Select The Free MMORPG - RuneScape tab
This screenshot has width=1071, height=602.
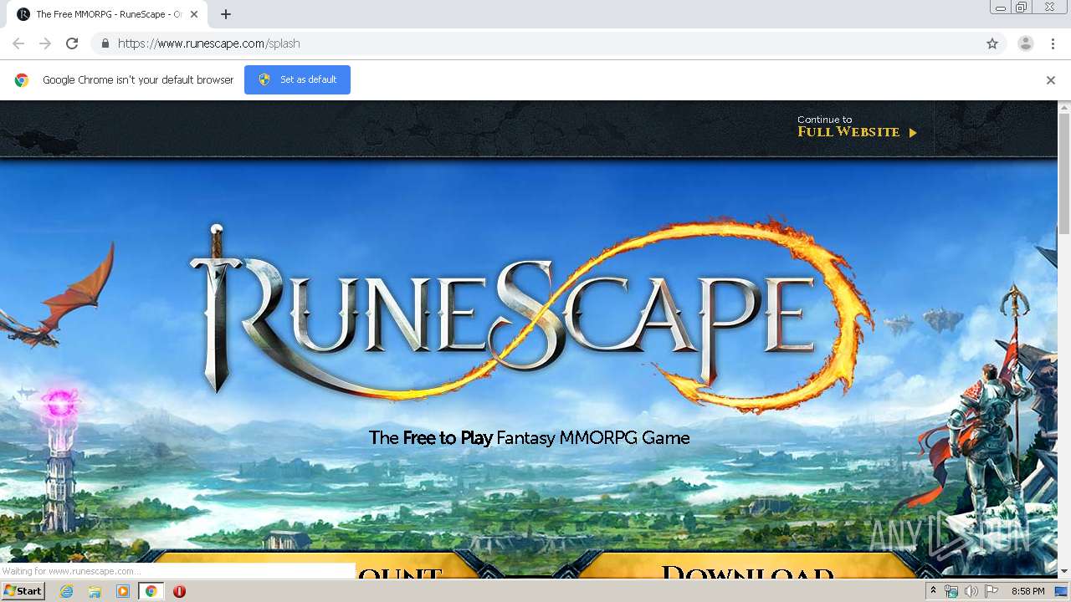coord(107,14)
